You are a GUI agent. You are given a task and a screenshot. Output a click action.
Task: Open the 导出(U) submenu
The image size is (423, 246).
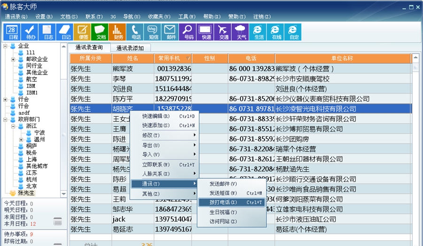tap(164, 145)
